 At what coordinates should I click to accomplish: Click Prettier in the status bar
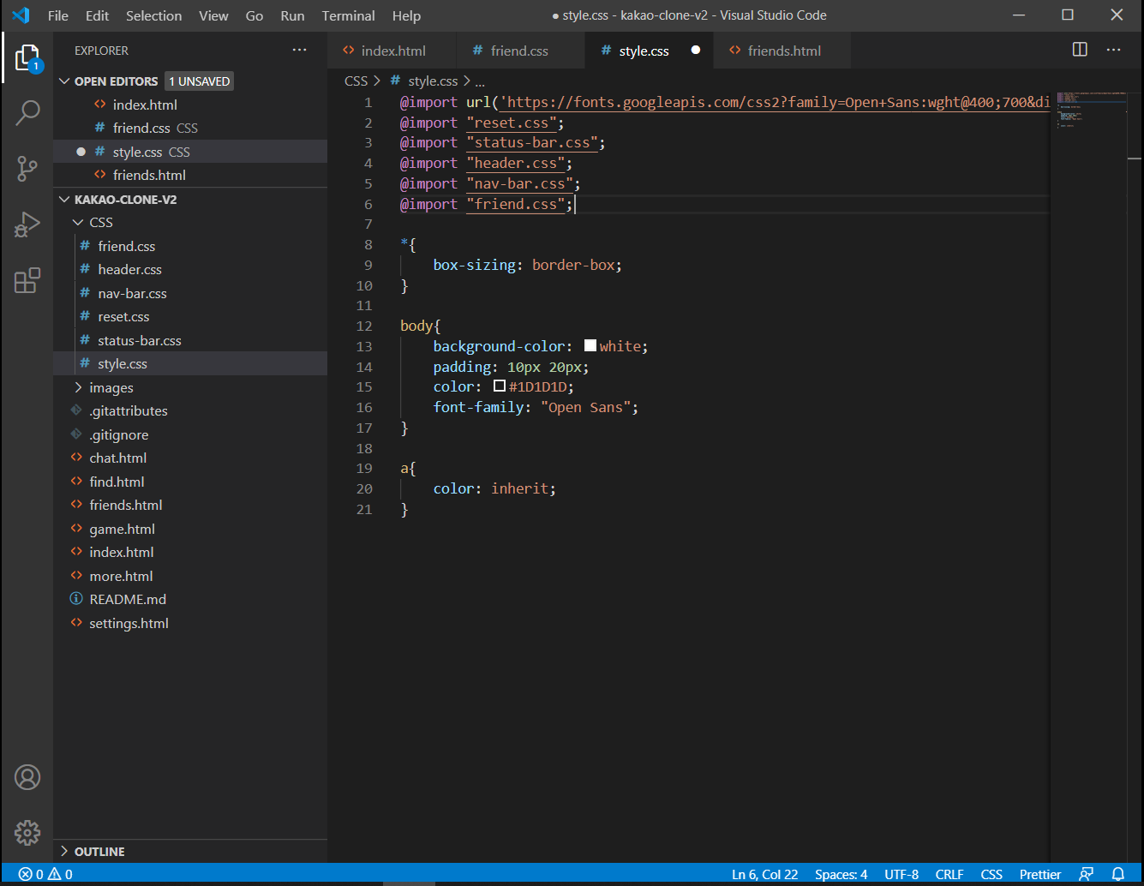pyautogui.click(x=1040, y=874)
